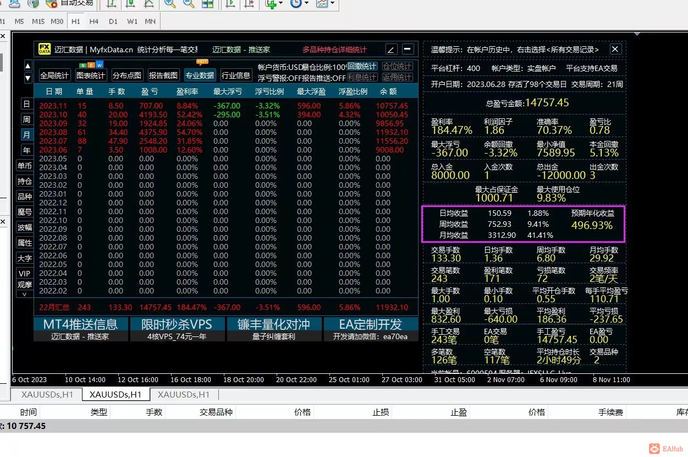Switch chart to line chart mode
Viewport: 688px width, 457px height.
point(148,3)
